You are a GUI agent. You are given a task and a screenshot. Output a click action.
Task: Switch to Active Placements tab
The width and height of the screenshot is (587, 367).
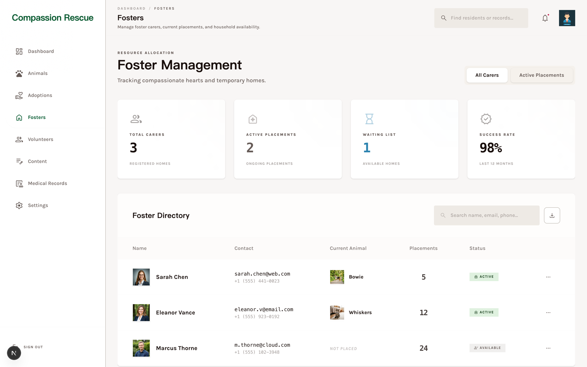point(542,75)
